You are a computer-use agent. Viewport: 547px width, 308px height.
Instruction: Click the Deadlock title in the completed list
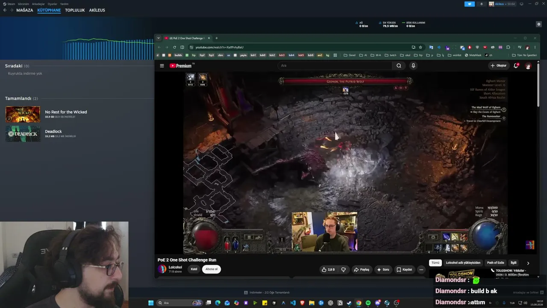pos(53,131)
